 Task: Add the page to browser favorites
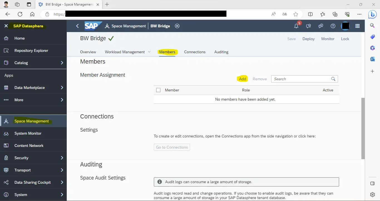pos(296,14)
